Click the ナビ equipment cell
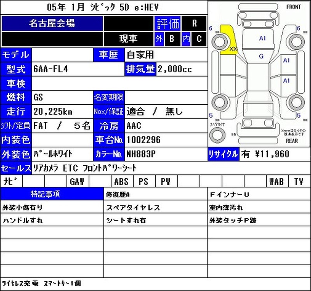Viewport: 311px width, 291px height. click(12, 181)
